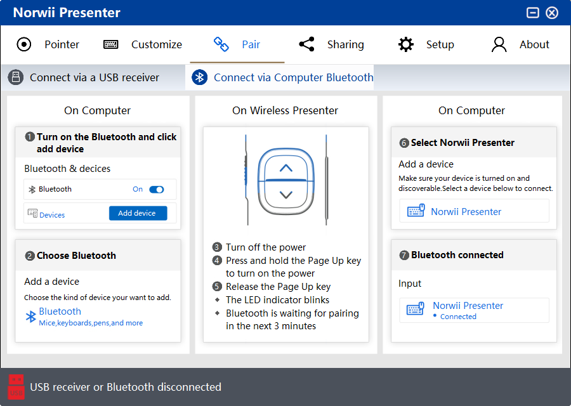The width and height of the screenshot is (571, 406).
Task: Click the Page Down arrow on presenter
Action: point(286,195)
